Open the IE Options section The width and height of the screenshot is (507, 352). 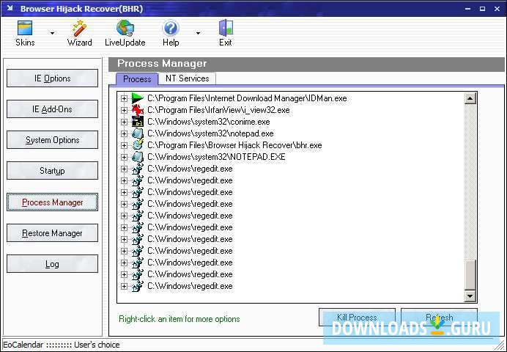(52, 78)
